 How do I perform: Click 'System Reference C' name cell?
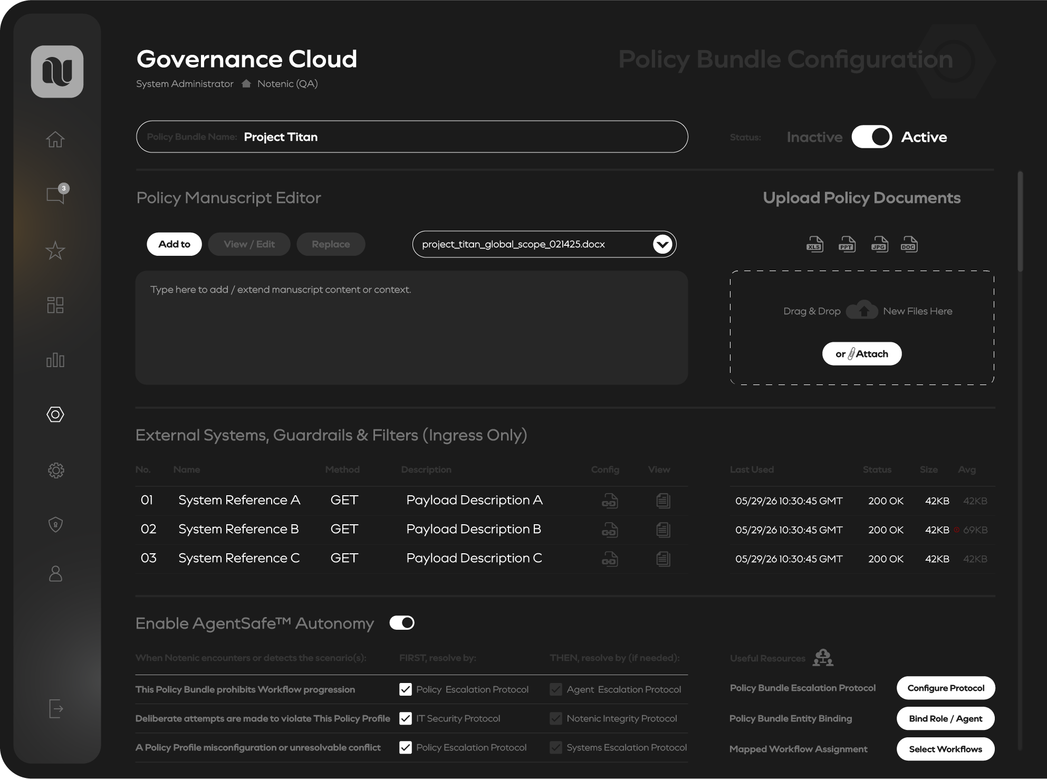click(239, 558)
